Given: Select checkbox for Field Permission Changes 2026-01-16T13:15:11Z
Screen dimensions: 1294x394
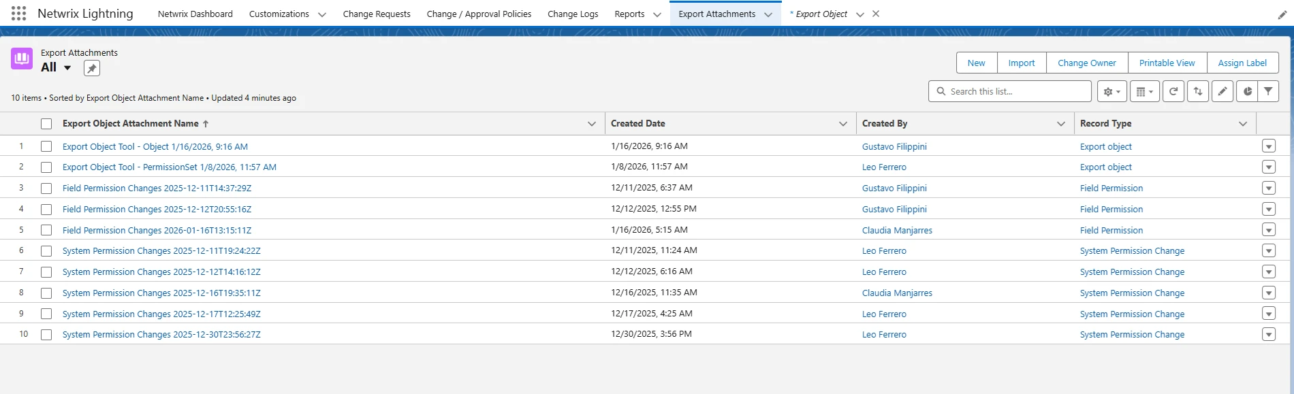Looking at the screenshot, I should point(46,230).
